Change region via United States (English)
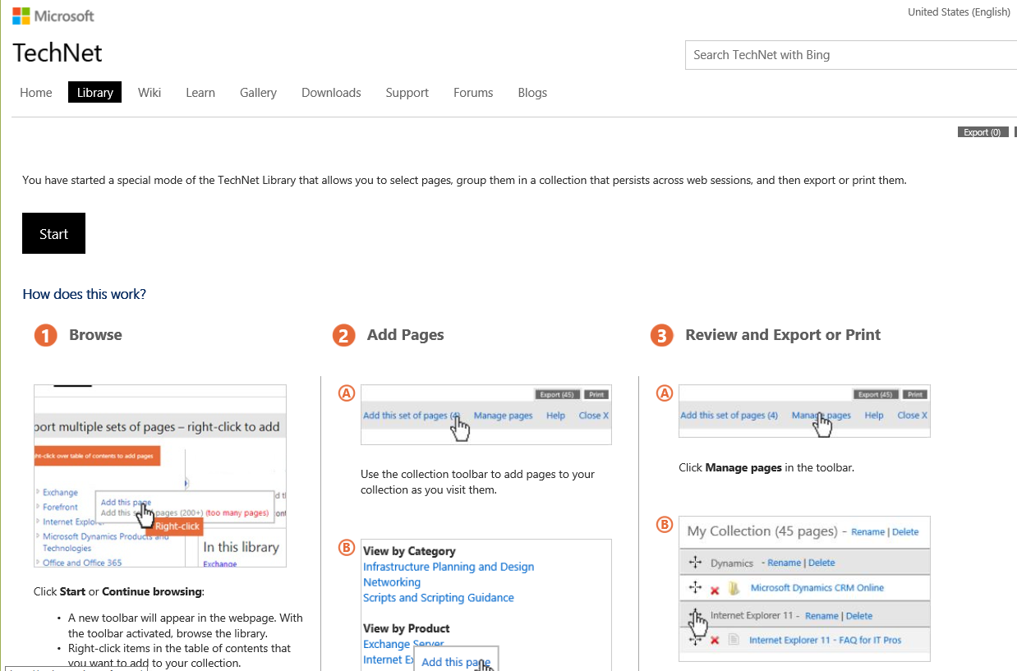1017x671 pixels. tap(958, 12)
